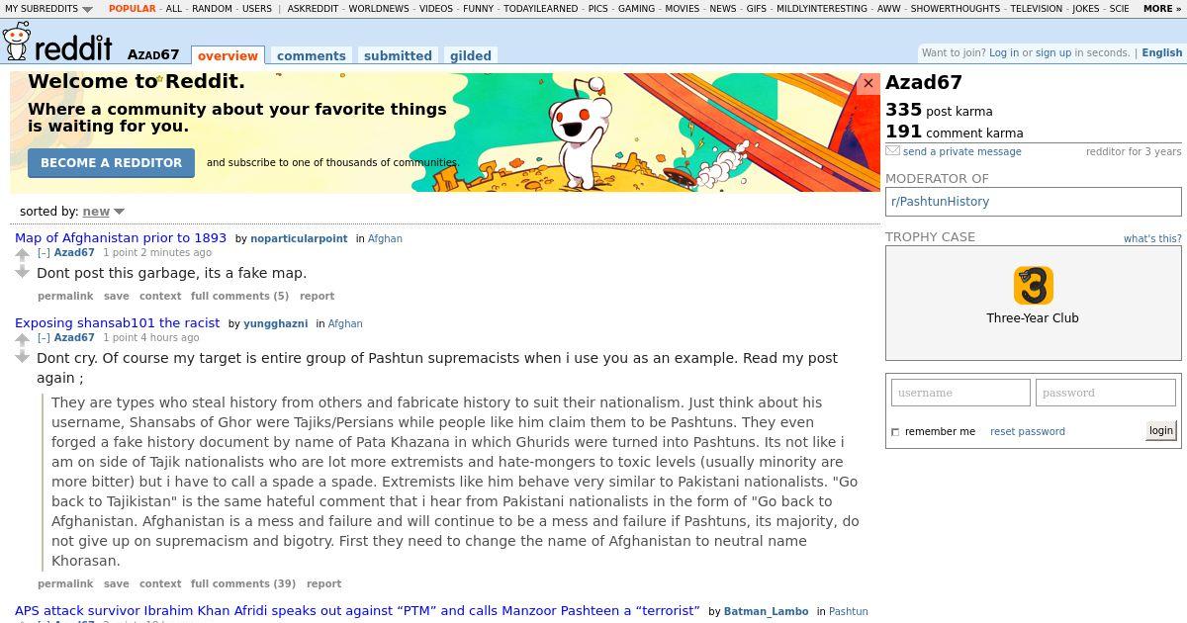Click the login button
The width and height of the screenshot is (1187, 623).
tap(1160, 430)
